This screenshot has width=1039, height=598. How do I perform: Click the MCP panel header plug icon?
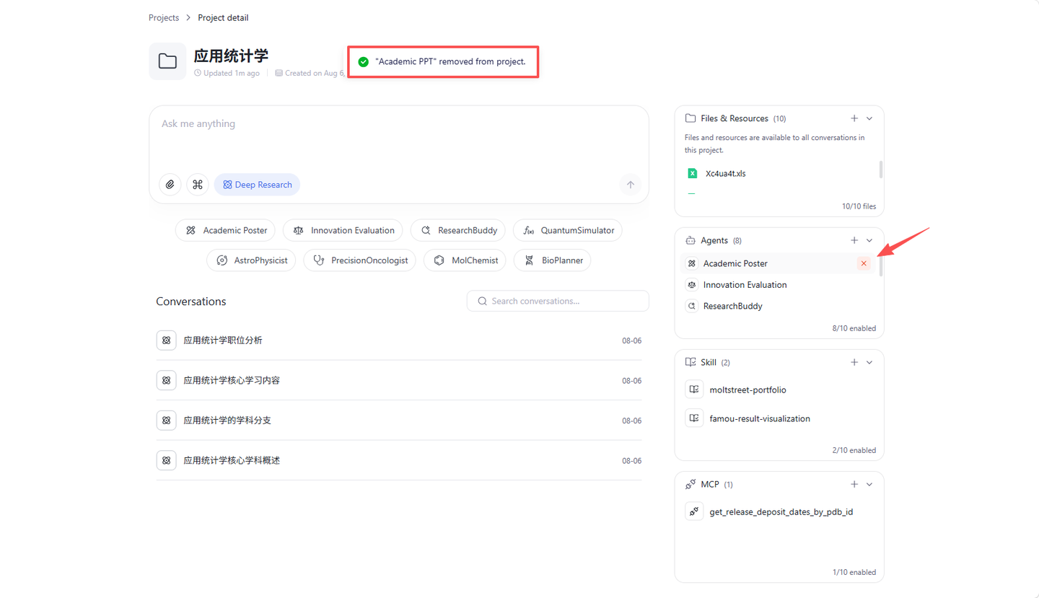691,484
